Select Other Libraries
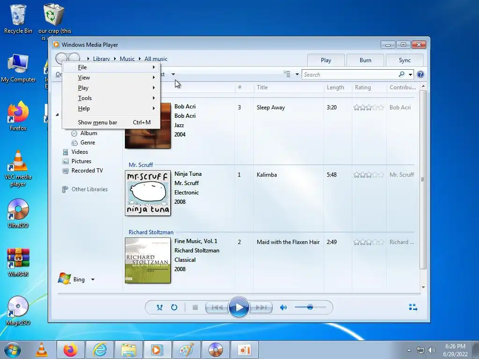This screenshot has height=359, width=479. tap(89, 189)
